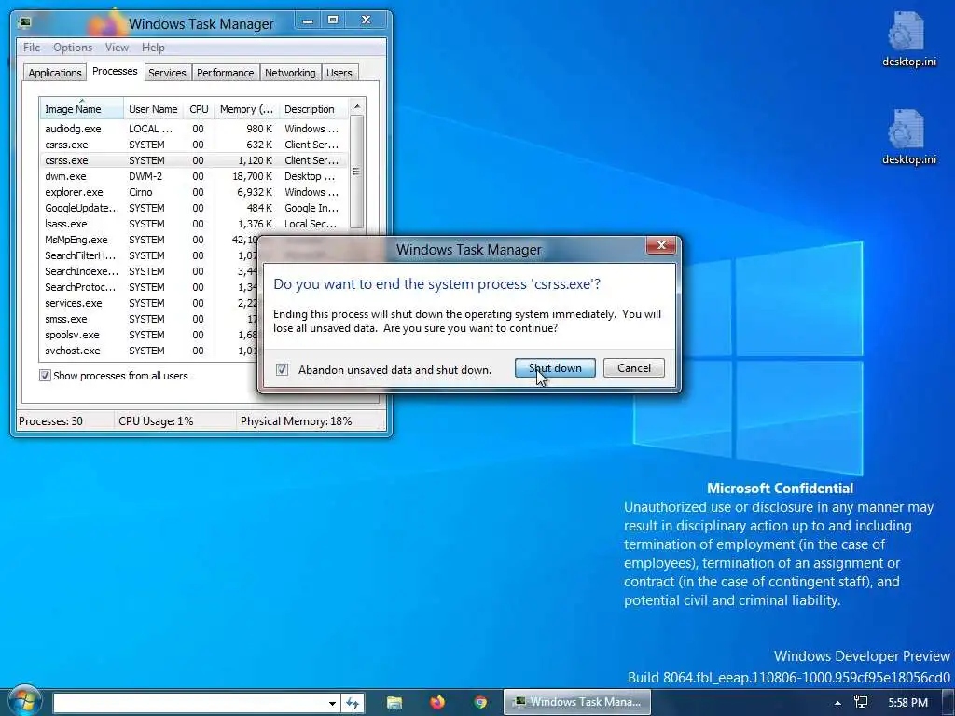The width and height of the screenshot is (955, 716).
Task: Select the GoogleUpdate process row
Action: pos(194,208)
